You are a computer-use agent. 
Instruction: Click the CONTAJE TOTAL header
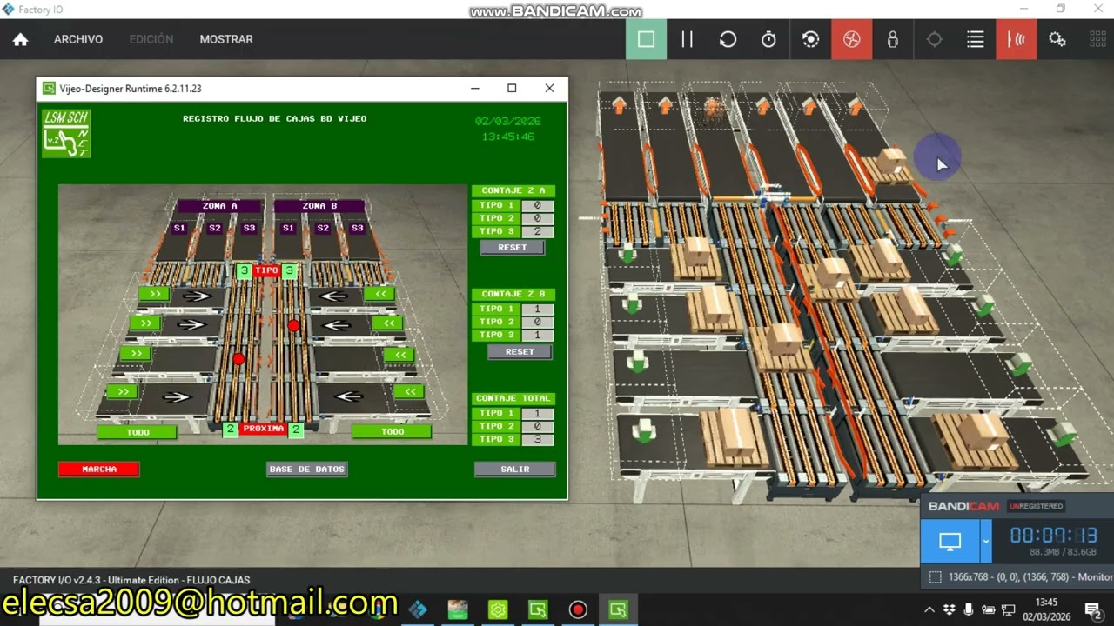(513, 399)
